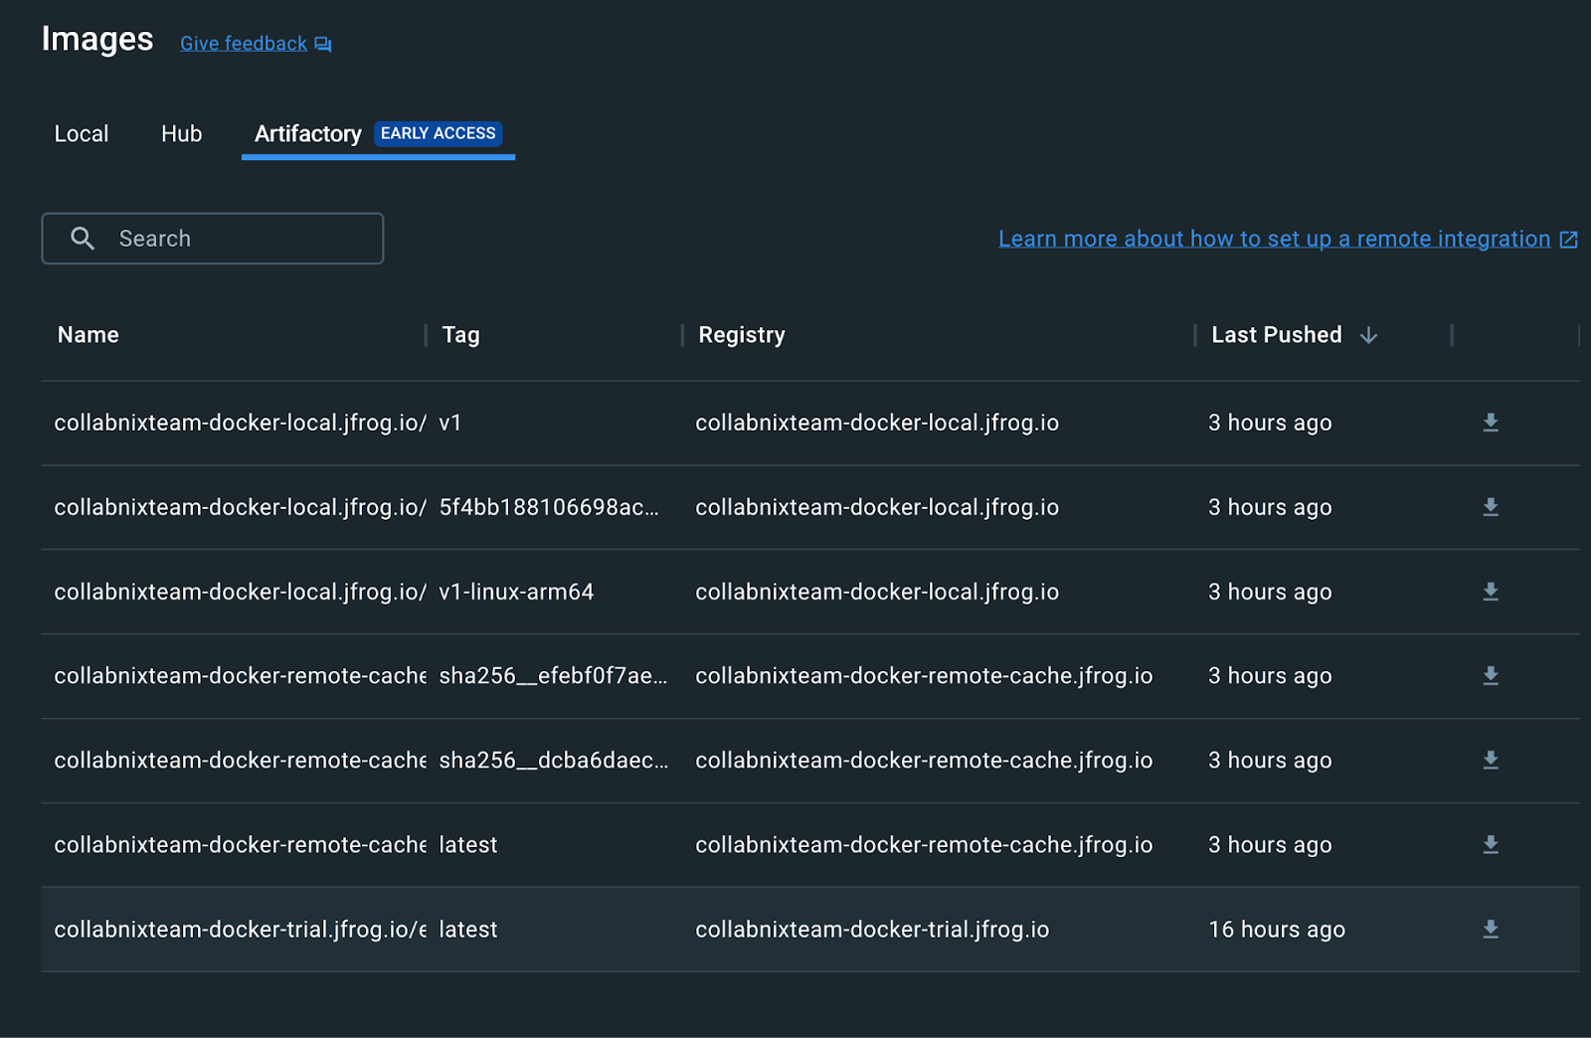Sort by the Tag column header
The image size is (1591, 1038).
pos(460,335)
